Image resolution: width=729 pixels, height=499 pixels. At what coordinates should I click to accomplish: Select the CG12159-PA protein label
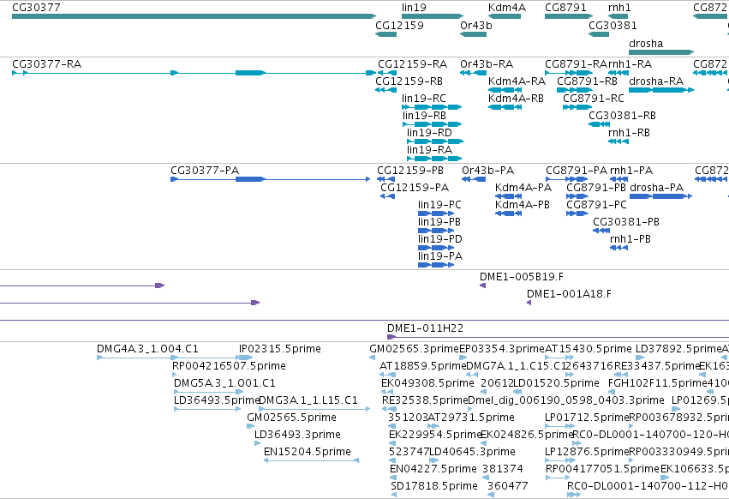point(415,188)
